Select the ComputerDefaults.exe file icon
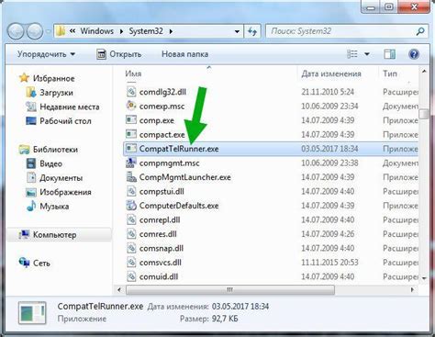Viewport: 435px width, 337px height. pyautogui.click(x=131, y=206)
